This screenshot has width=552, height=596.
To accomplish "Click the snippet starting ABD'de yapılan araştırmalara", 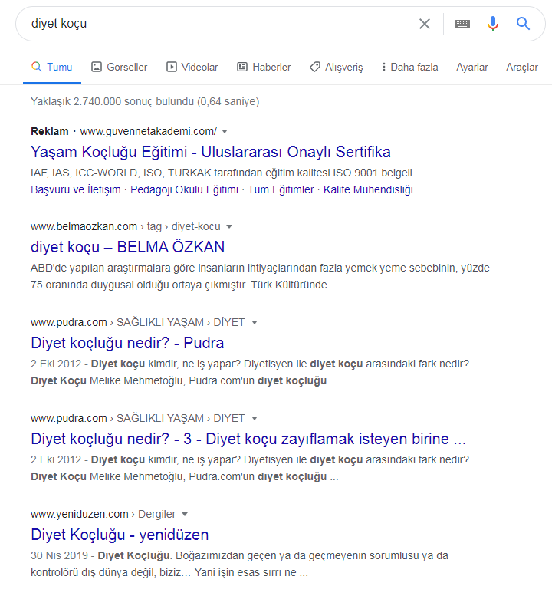I will (260, 276).
